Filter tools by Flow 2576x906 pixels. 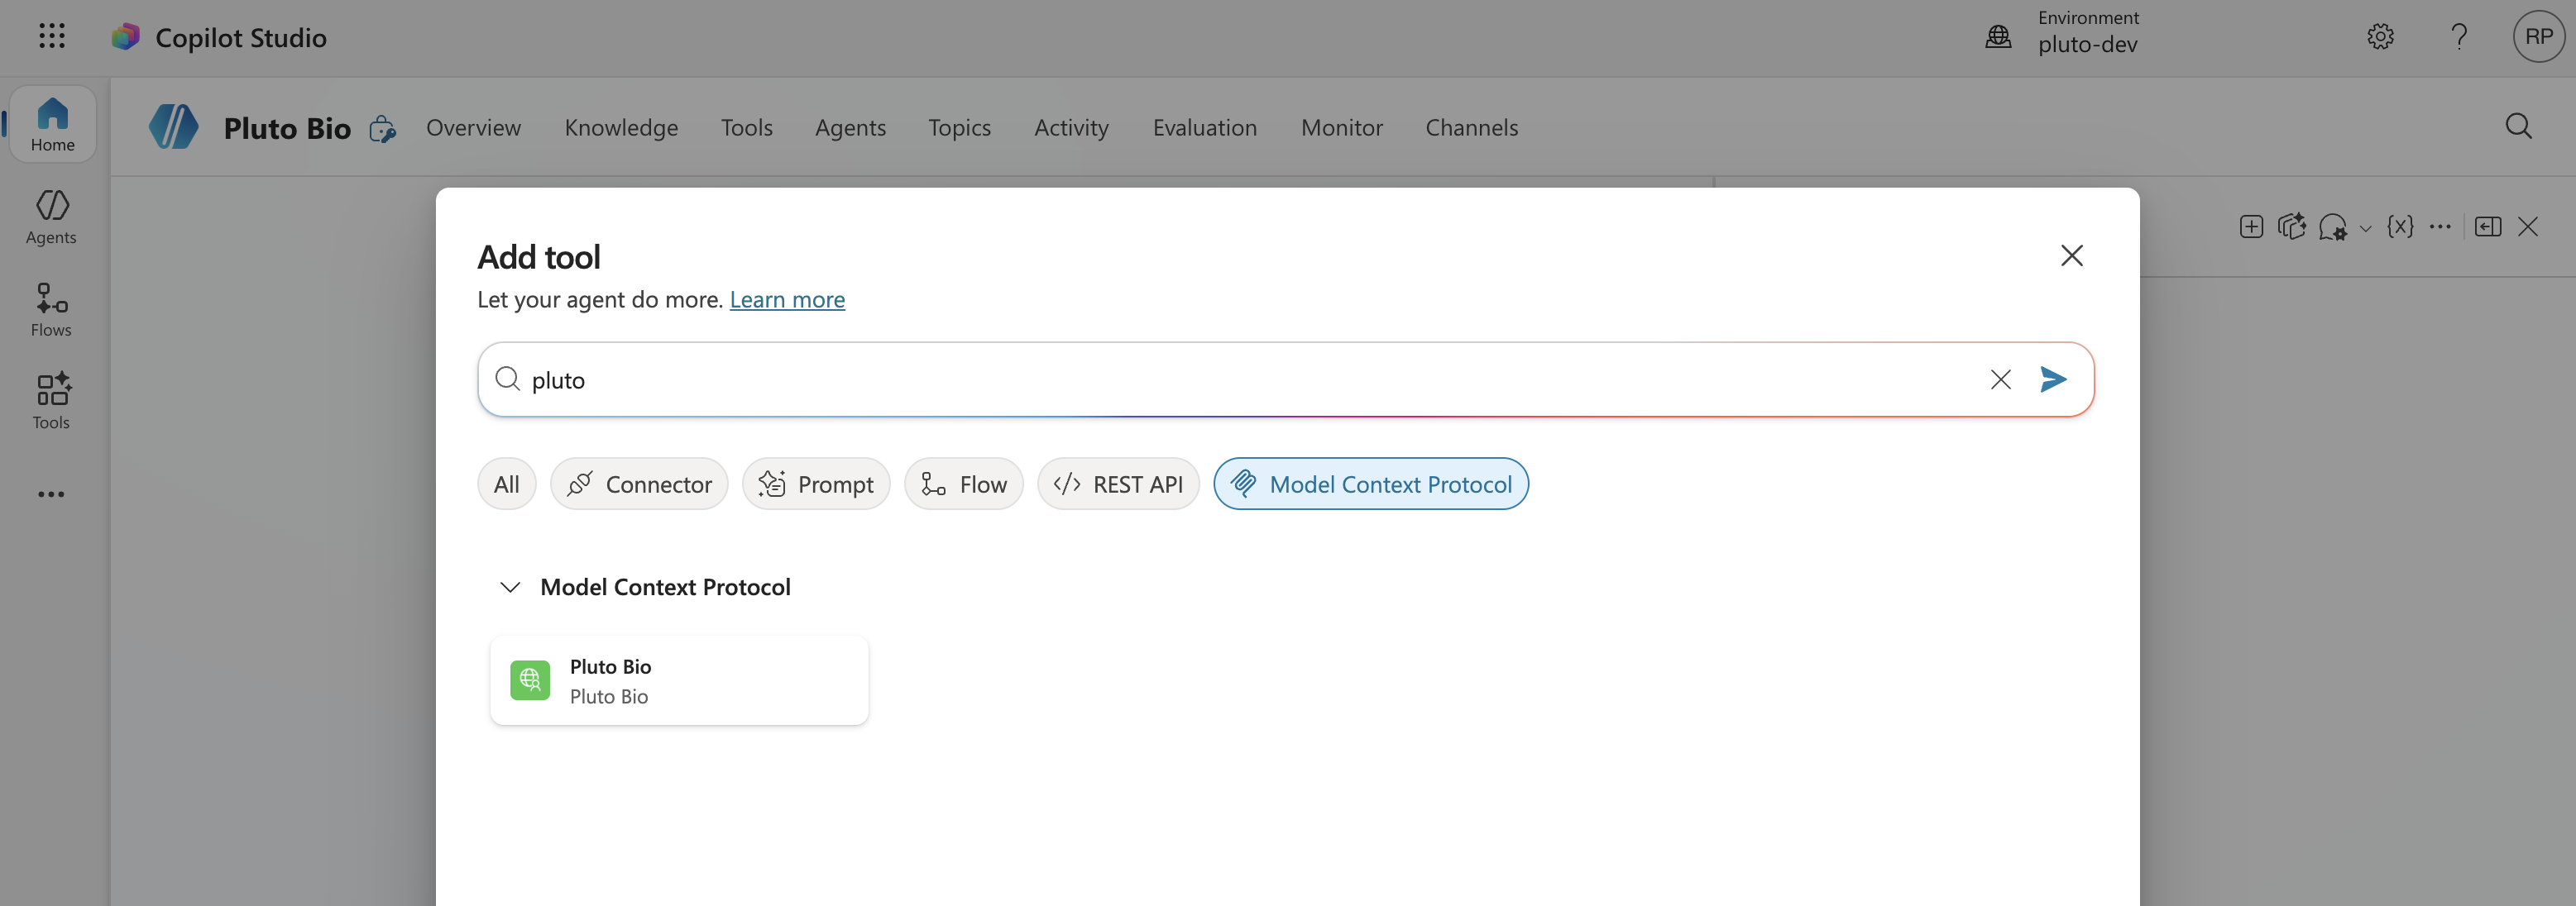point(964,484)
